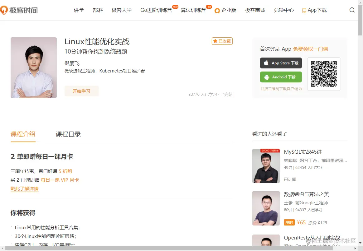Click vertical scrollbar up arrow
363x251 pixels.
360,2
